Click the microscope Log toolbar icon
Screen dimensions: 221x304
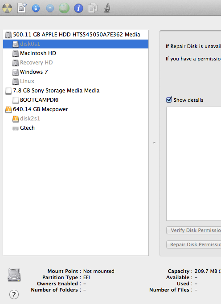pyautogui.click(x=107, y=8)
